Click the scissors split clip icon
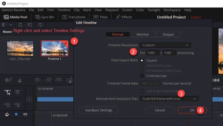Screen dimensions: 223x126 click(x=20, y=80)
